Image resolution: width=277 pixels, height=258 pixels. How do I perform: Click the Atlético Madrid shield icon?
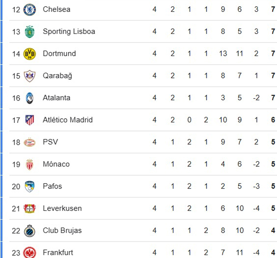30,120
